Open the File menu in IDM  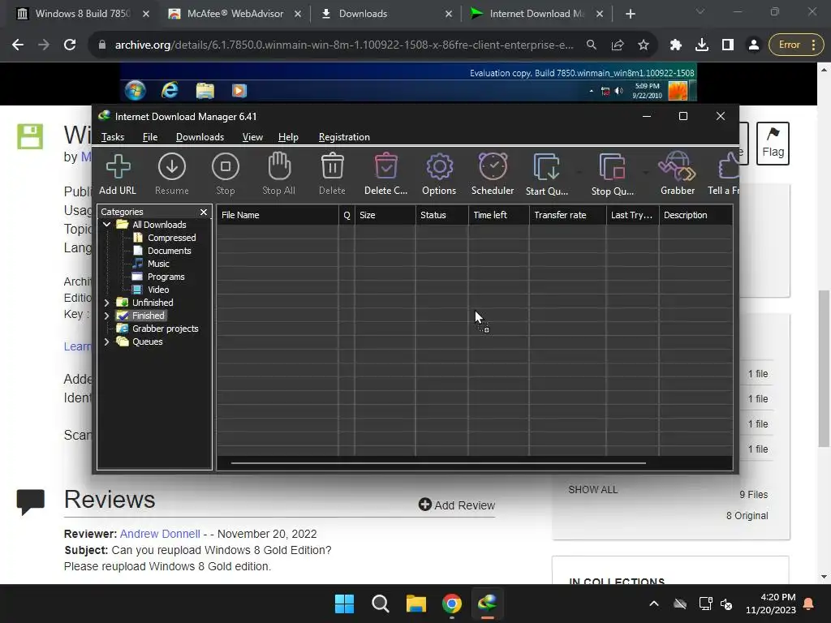click(150, 137)
